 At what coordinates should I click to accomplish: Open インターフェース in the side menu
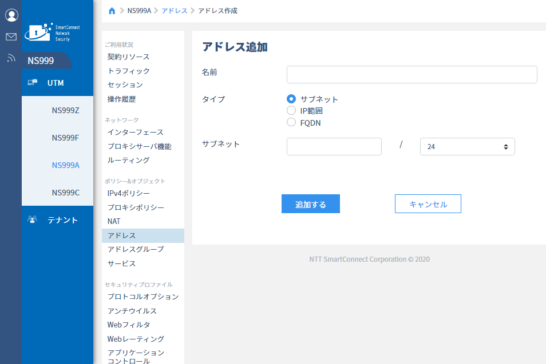tap(136, 132)
